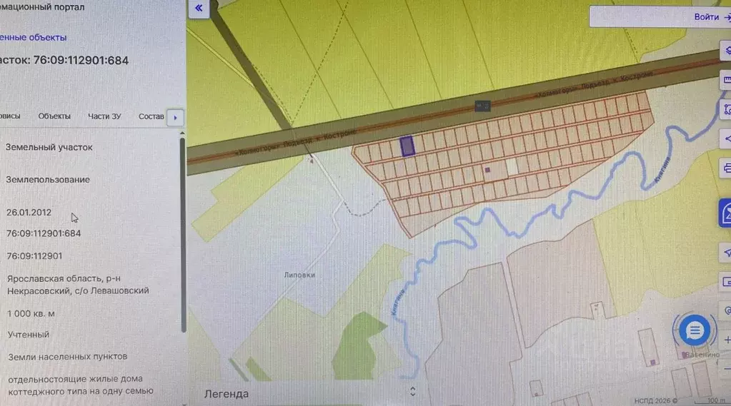Zoom in with the plus button
The width and height of the screenshot is (731, 406).
[x=726, y=340]
